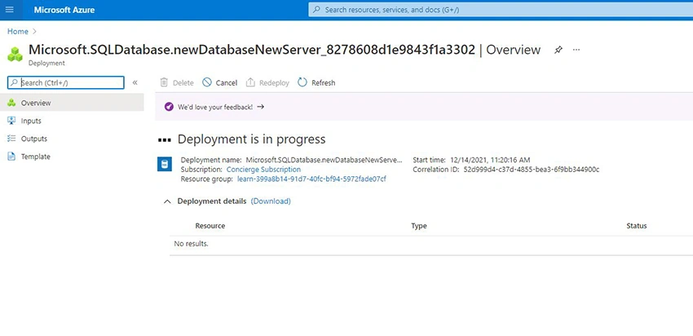693x336 pixels.
Task: Click the feedback arrow icon
Action: tap(260, 107)
